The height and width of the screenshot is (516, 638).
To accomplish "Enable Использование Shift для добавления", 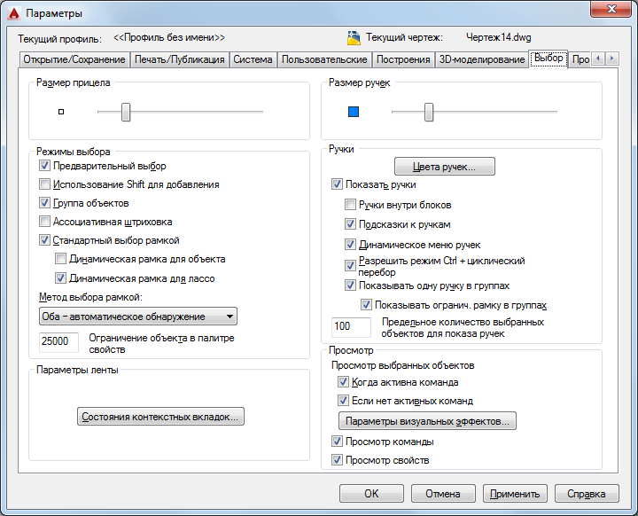I will [44, 184].
